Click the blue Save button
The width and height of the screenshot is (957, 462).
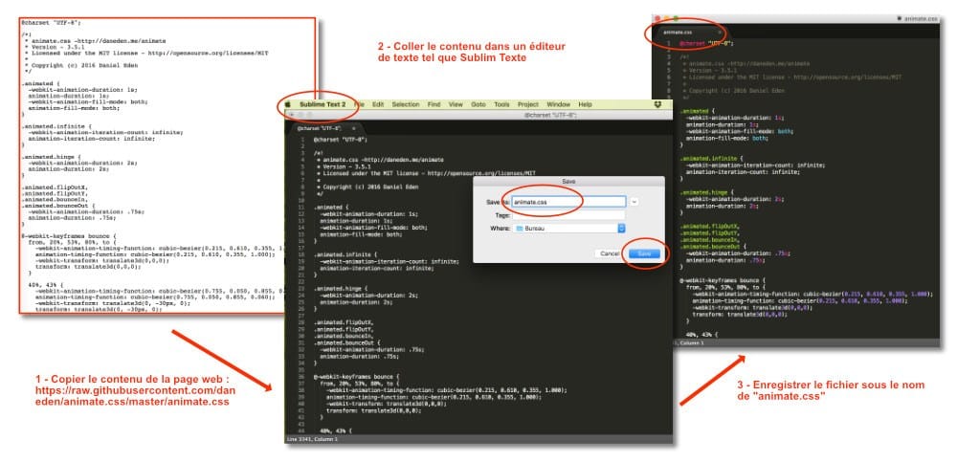(x=644, y=253)
